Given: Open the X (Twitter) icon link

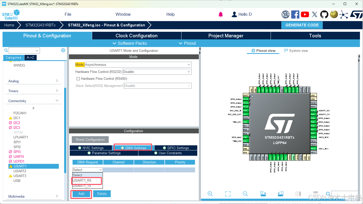Looking at the screenshot, I should (315, 14).
